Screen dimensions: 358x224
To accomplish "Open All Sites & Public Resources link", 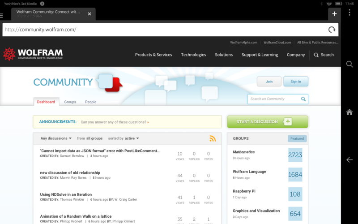I will tap(318, 43).
